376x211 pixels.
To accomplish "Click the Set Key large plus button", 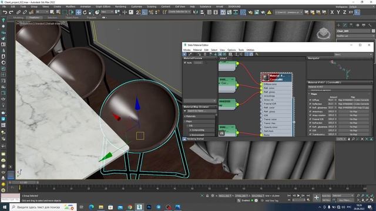I will (x=317, y=198).
